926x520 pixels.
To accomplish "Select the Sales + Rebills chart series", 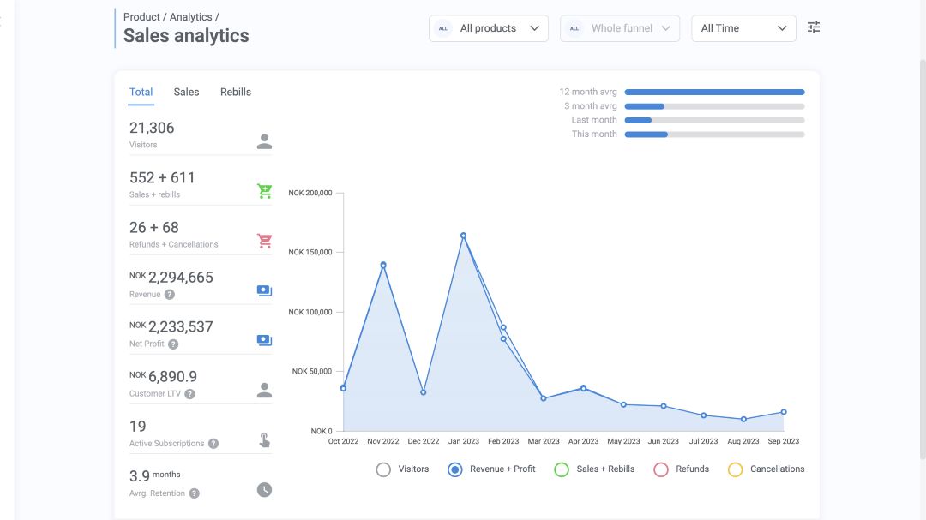I will 562,469.
